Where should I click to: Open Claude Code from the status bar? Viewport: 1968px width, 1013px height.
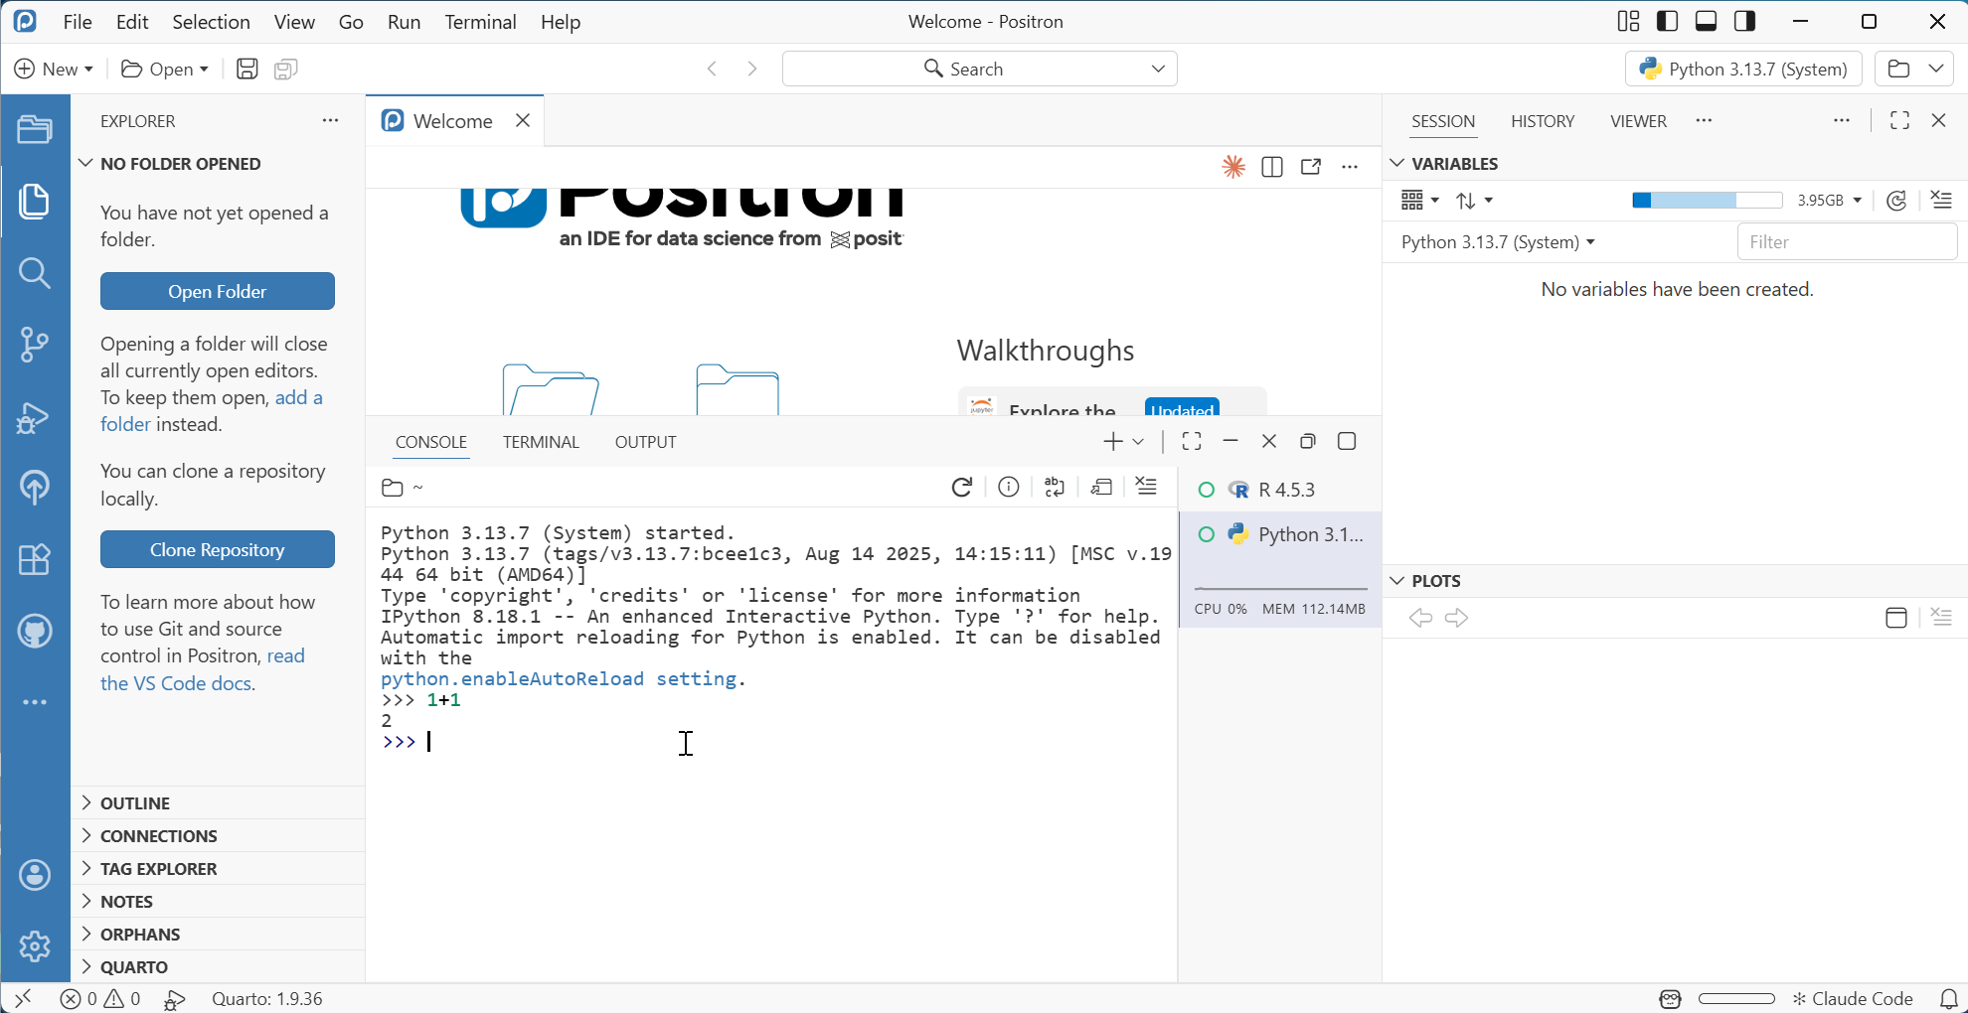[x=1853, y=999]
